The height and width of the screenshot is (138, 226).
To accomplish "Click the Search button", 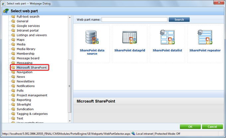I will coord(179,20).
